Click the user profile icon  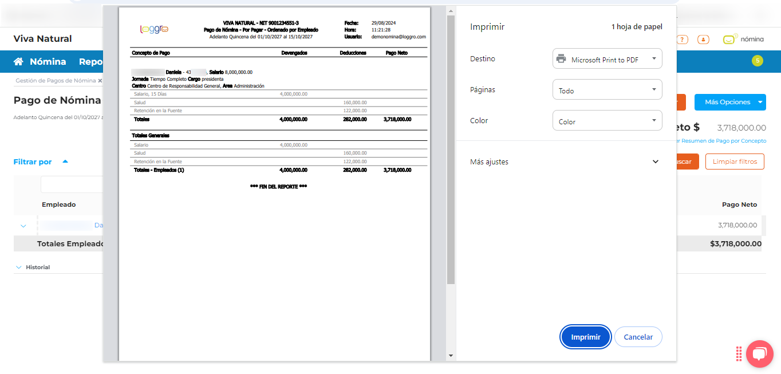pos(704,40)
